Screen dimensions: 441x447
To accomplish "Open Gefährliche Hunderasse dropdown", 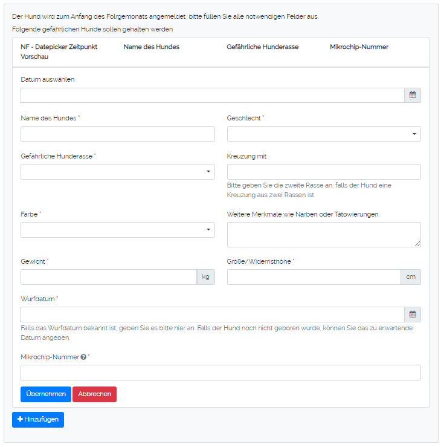I will 118,172.
